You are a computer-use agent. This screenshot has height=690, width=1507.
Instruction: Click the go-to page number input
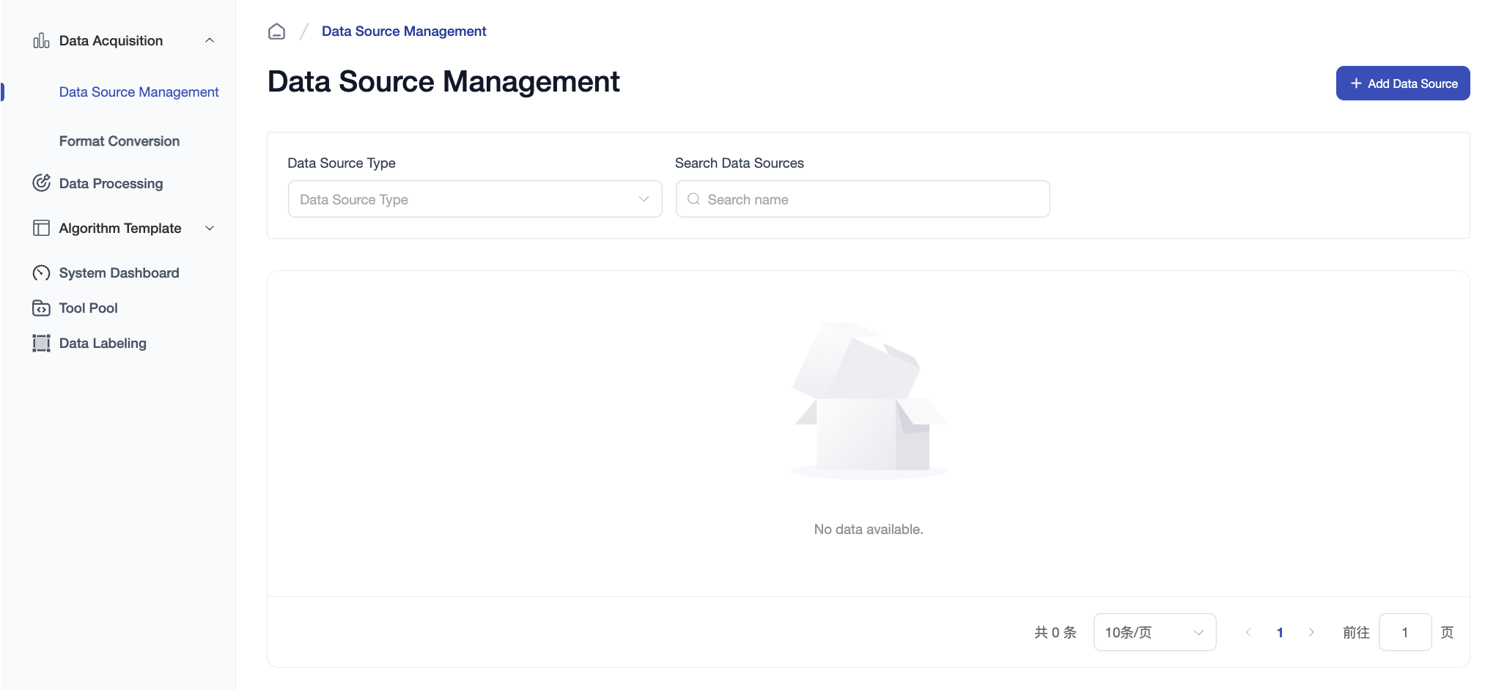(1404, 632)
